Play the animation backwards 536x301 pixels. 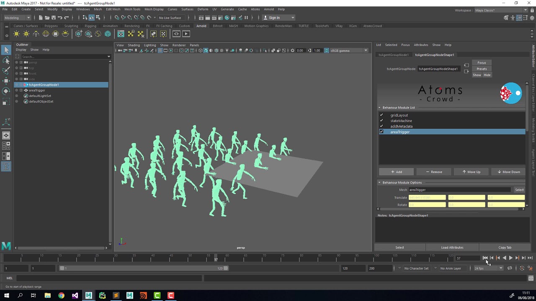pos(504,258)
